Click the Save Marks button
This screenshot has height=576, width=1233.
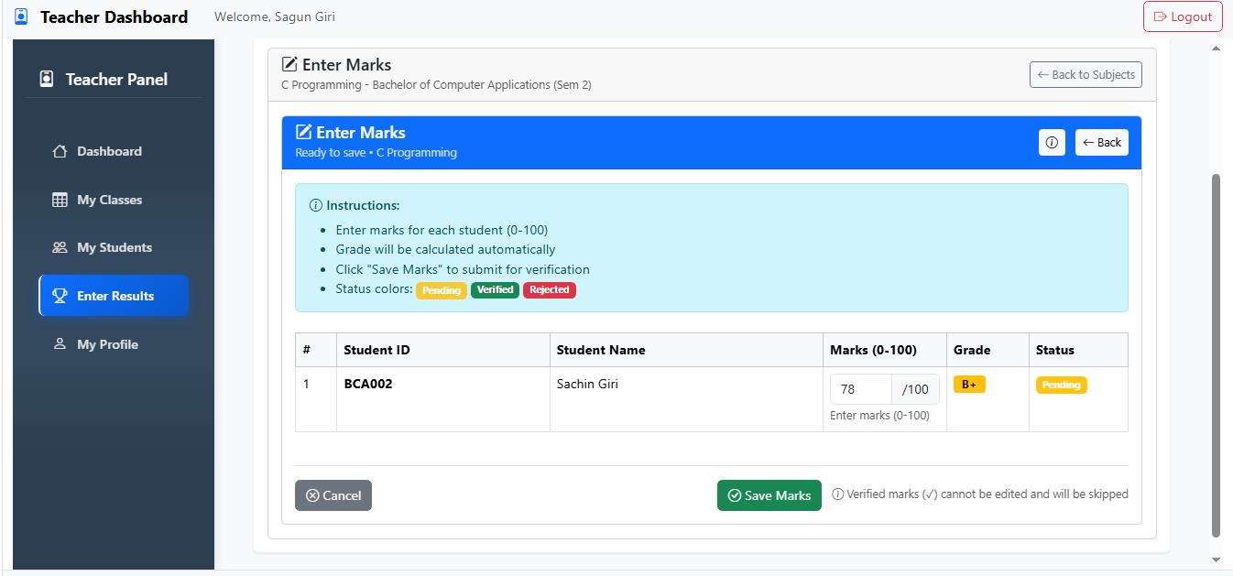769,495
